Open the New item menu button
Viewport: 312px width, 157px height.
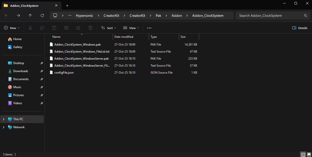point(12,28)
